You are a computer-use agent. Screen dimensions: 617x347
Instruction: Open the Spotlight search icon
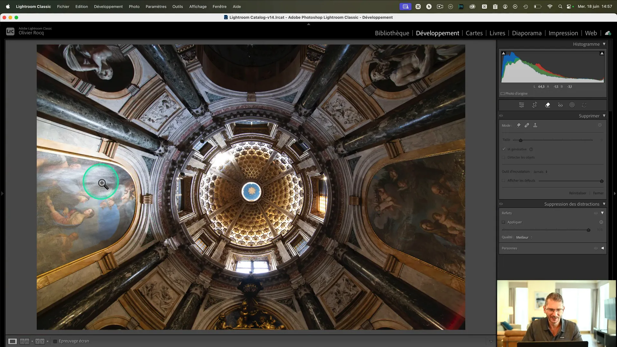point(560,6)
